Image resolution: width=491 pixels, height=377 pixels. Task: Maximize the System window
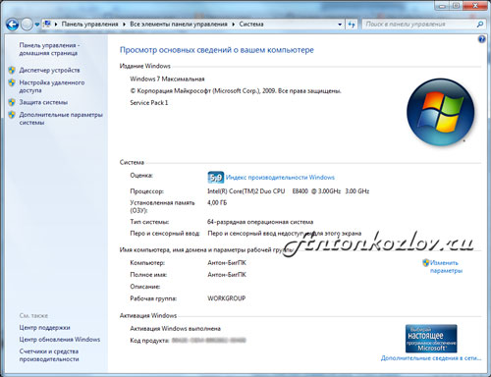click(457, 6)
